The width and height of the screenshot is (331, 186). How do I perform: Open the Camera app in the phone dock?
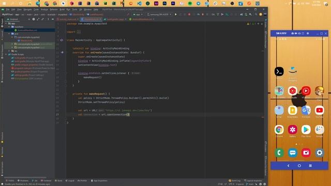click(x=306, y=153)
